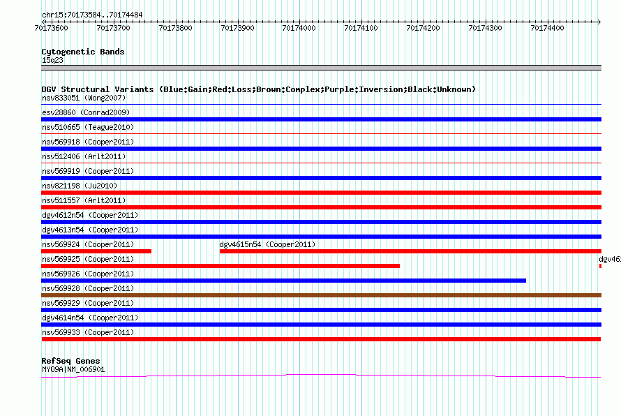This screenshot has width=621, height=416.
Task: Click the 15q23 band label
Action: point(52,60)
